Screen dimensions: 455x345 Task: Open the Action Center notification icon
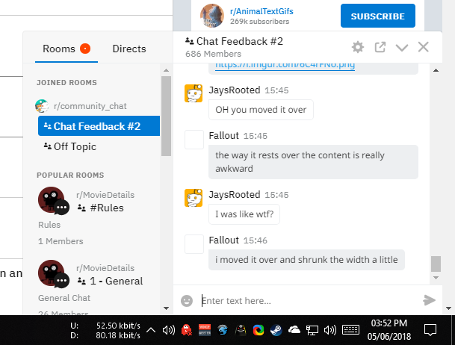click(x=430, y=330)
